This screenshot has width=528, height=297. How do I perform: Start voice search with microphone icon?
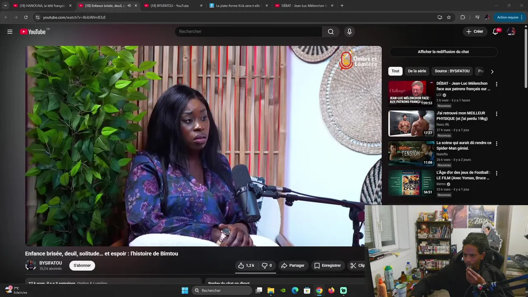click(x=349, y=32)
